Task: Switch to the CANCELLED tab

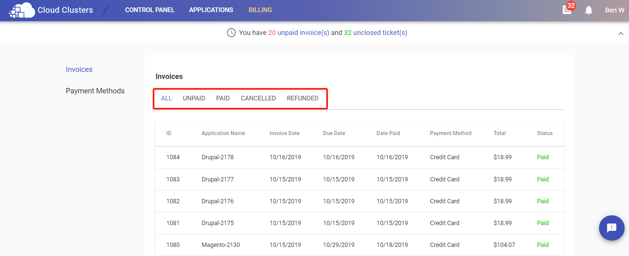Action: pyautogui.click(x=258, y=98)
